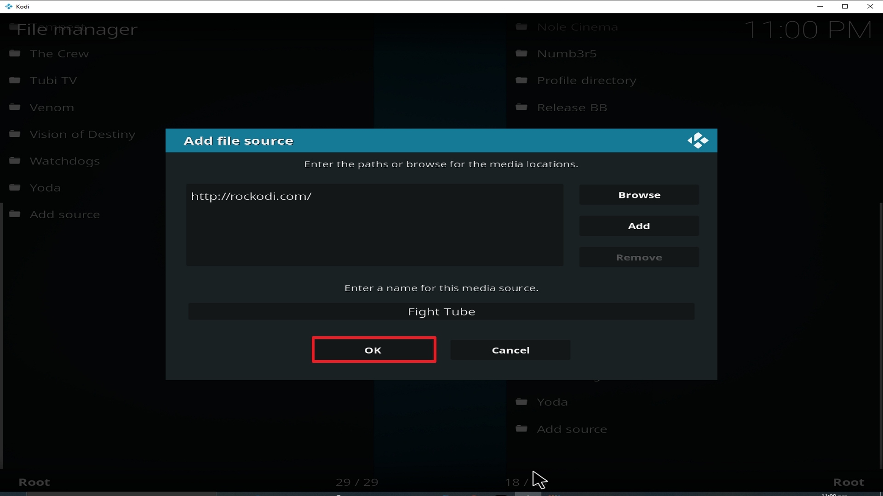Click the Remove path button
Image resolution: width=883 pixels, height=496 pixels.
pos(639,257)
